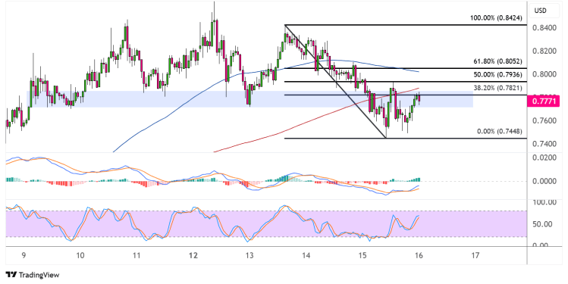Click the TradingView text link
Image resolution: width=568 pixels, height=284 pixels.
pos(39,276)
